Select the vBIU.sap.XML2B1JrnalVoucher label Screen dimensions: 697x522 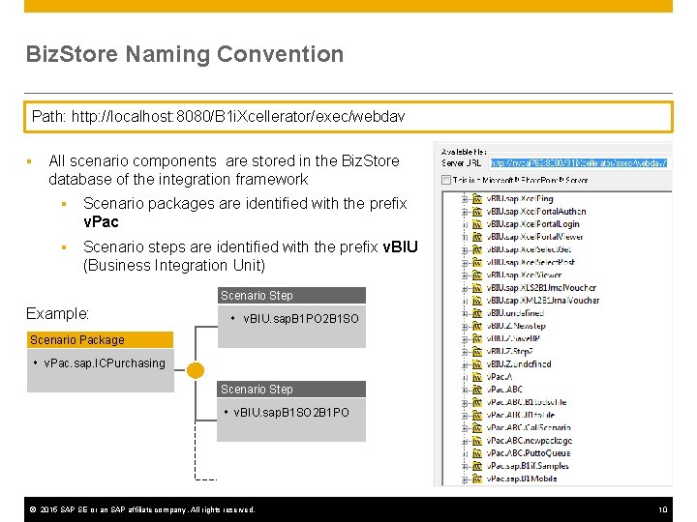tap(543, 301)
